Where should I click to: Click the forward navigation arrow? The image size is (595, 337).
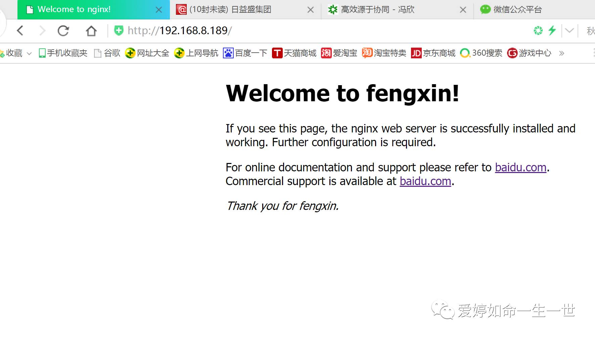click(42, 31)
